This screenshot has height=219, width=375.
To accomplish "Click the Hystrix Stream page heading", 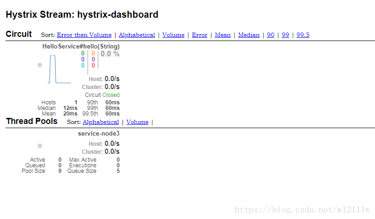I will [x=82, y=14].
